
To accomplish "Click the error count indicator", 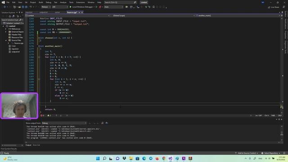I will (42, 116).
